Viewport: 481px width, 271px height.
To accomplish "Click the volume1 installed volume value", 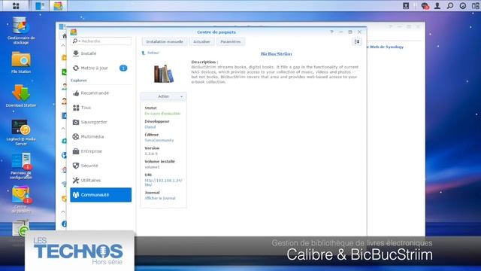I will pyautogui.click(x=152, y=167).
